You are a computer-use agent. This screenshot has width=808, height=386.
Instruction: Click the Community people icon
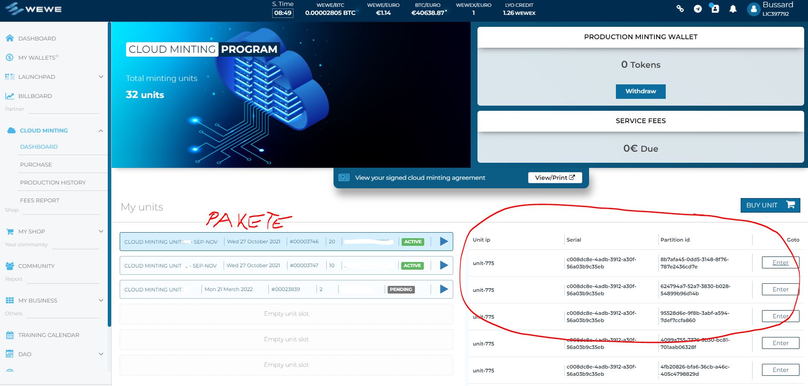(10, 266)
